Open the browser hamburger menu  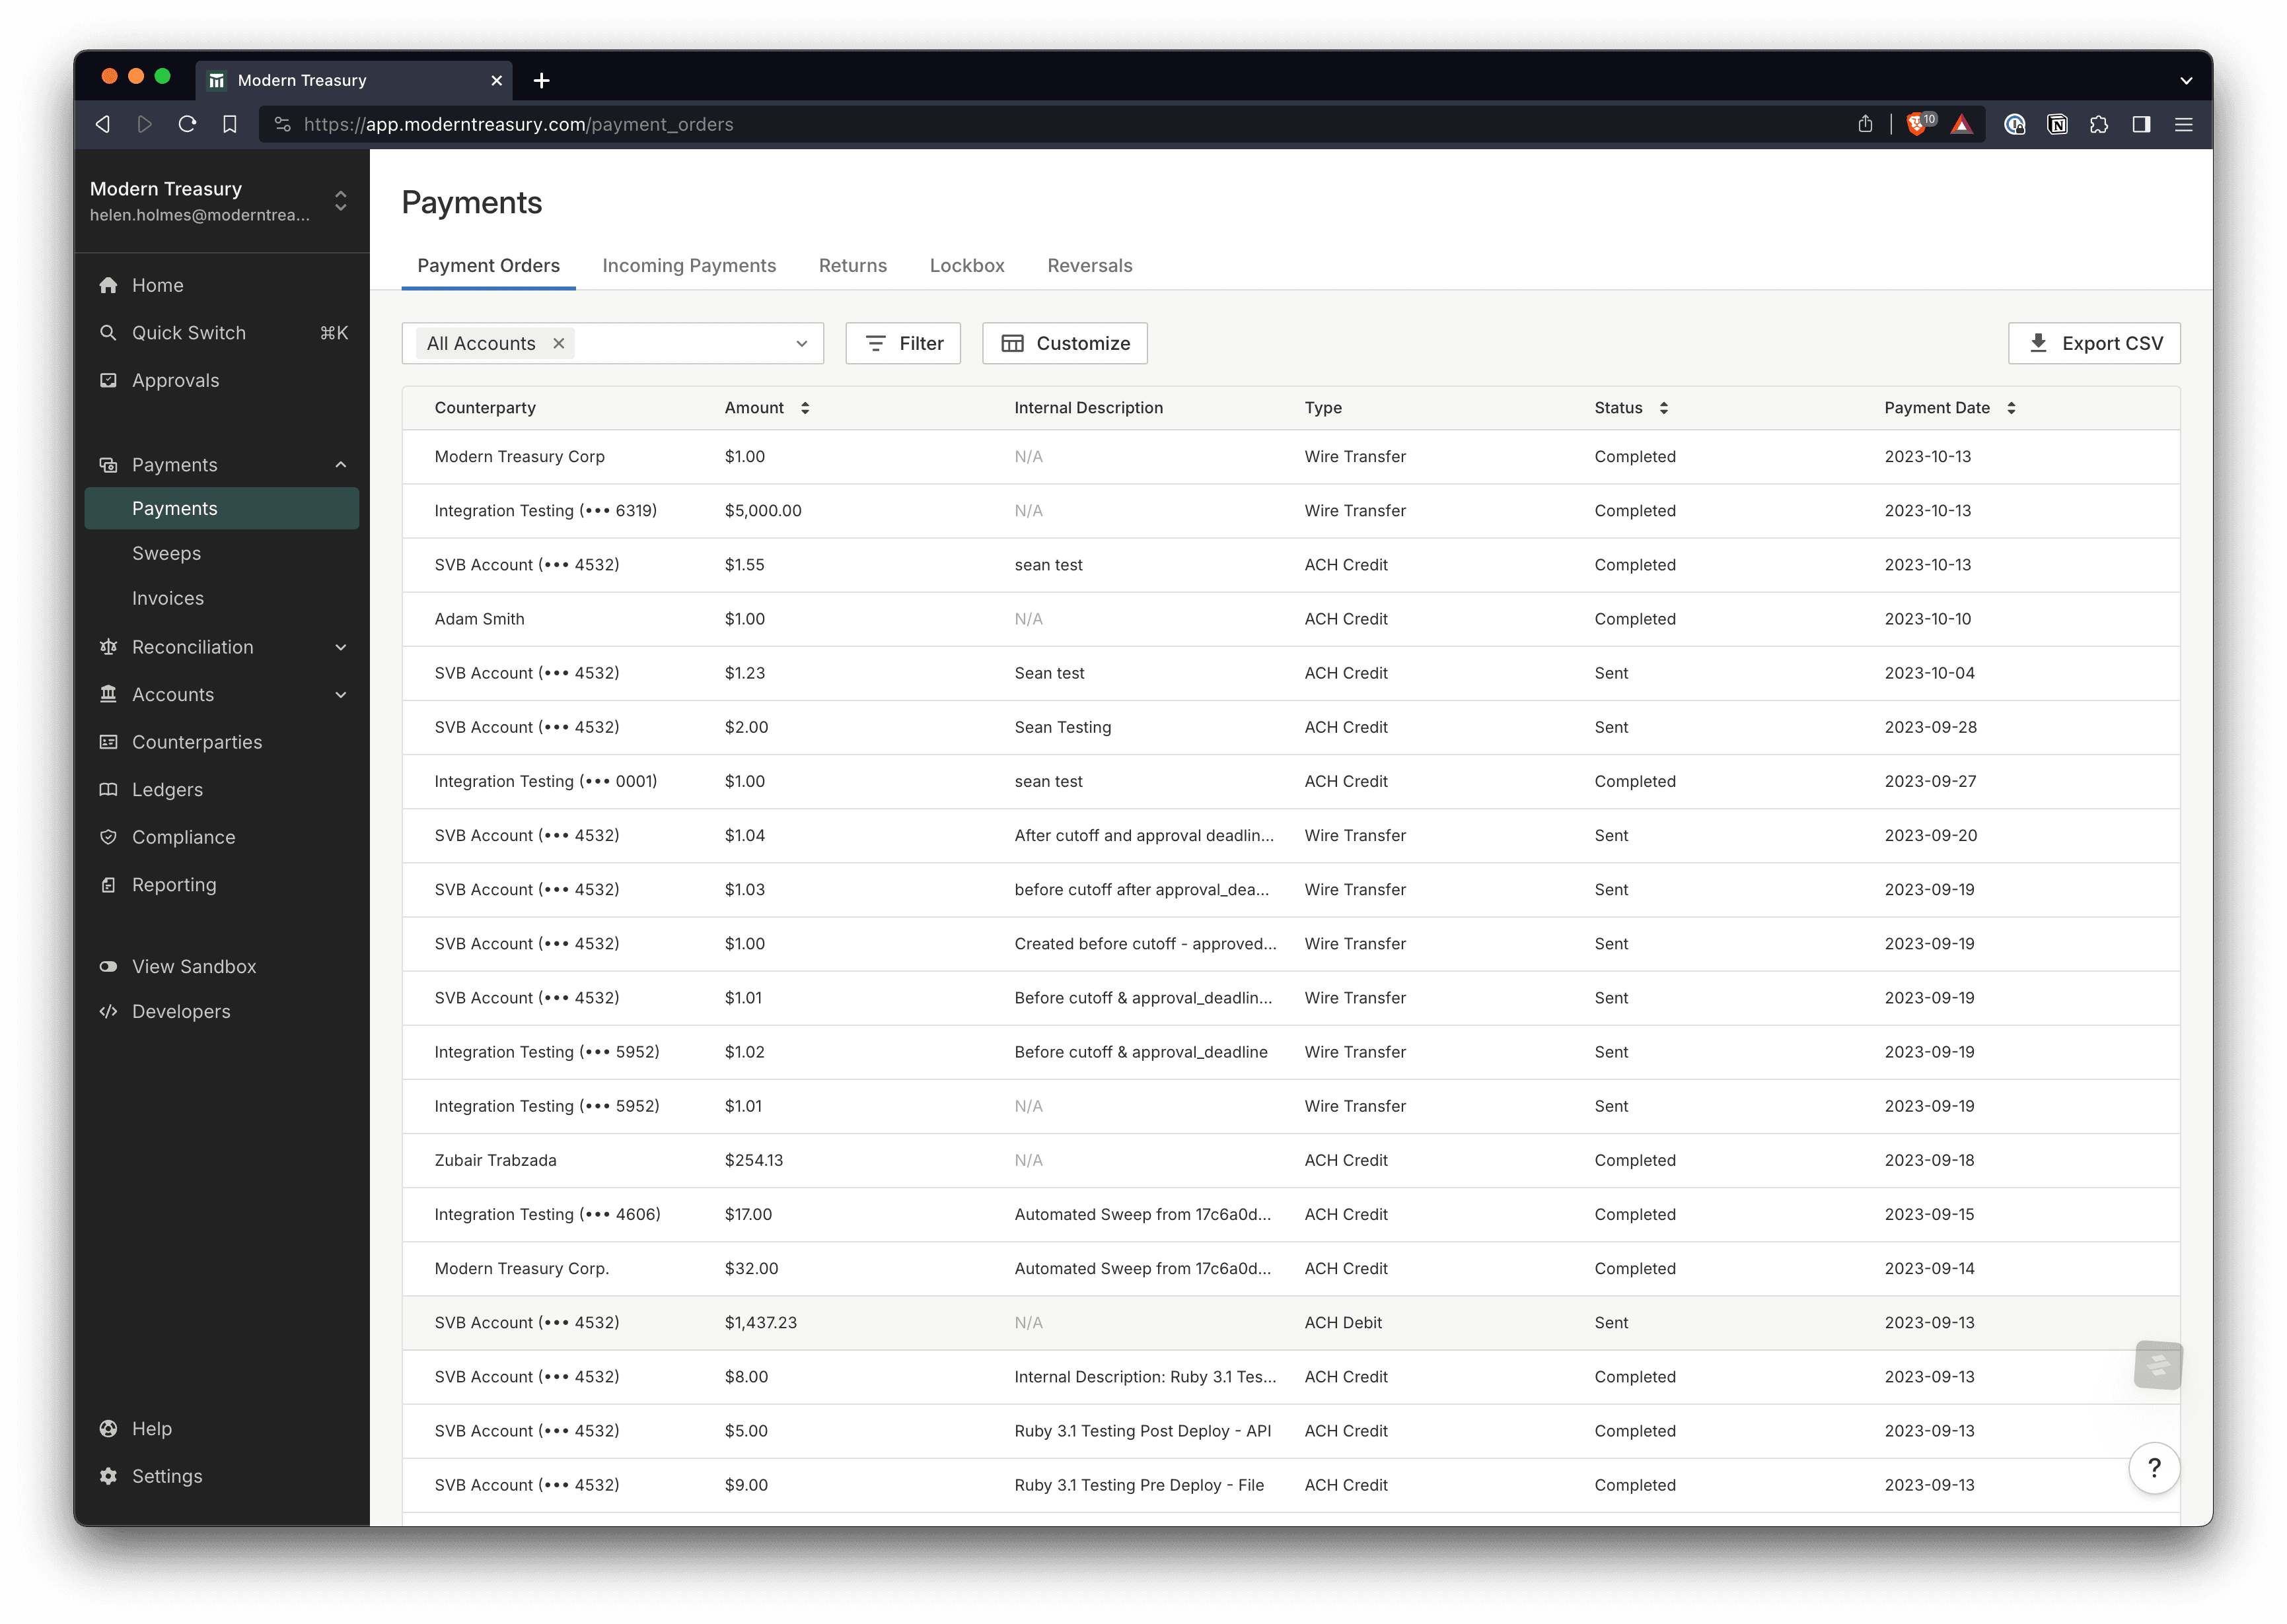pos(2183,124)
